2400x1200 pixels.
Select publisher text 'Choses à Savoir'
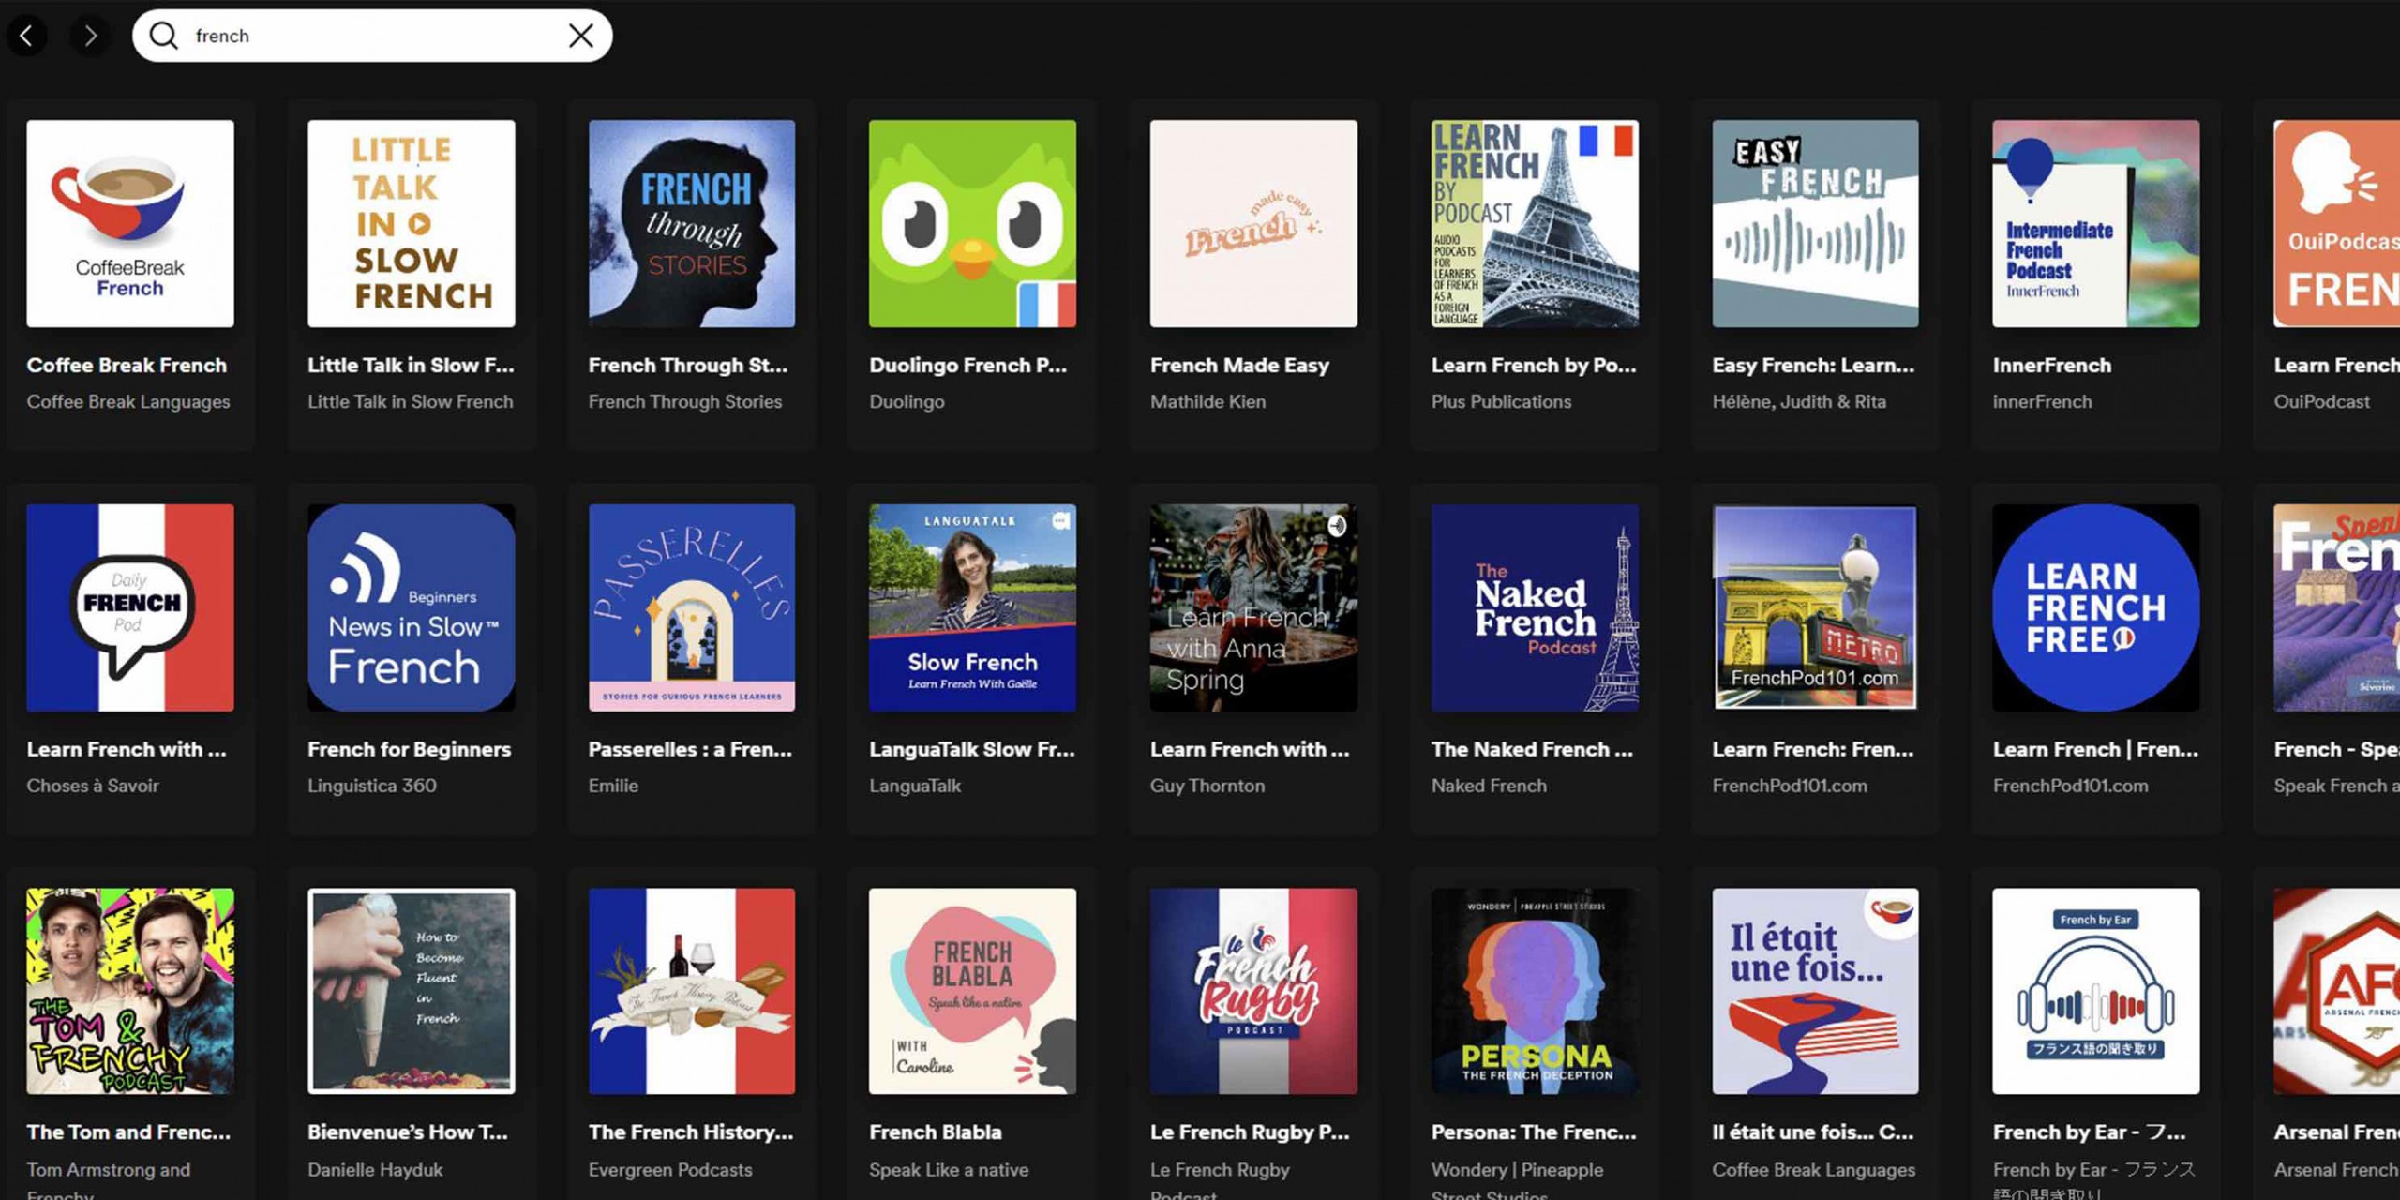coord(93,786)
